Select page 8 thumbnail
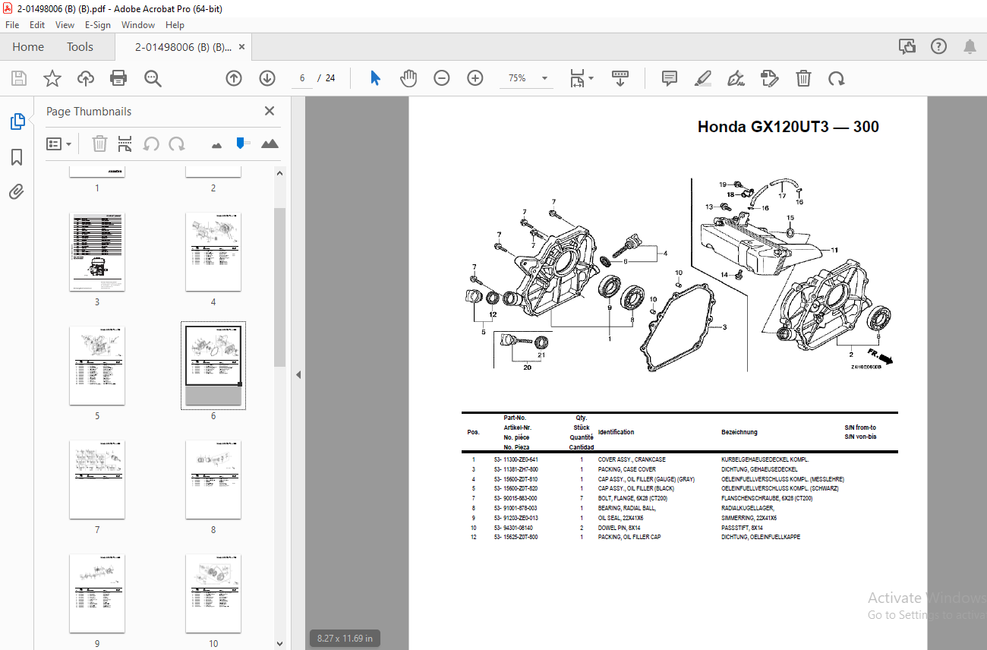Viewport: 987px width, 650px height. [213, 480]
